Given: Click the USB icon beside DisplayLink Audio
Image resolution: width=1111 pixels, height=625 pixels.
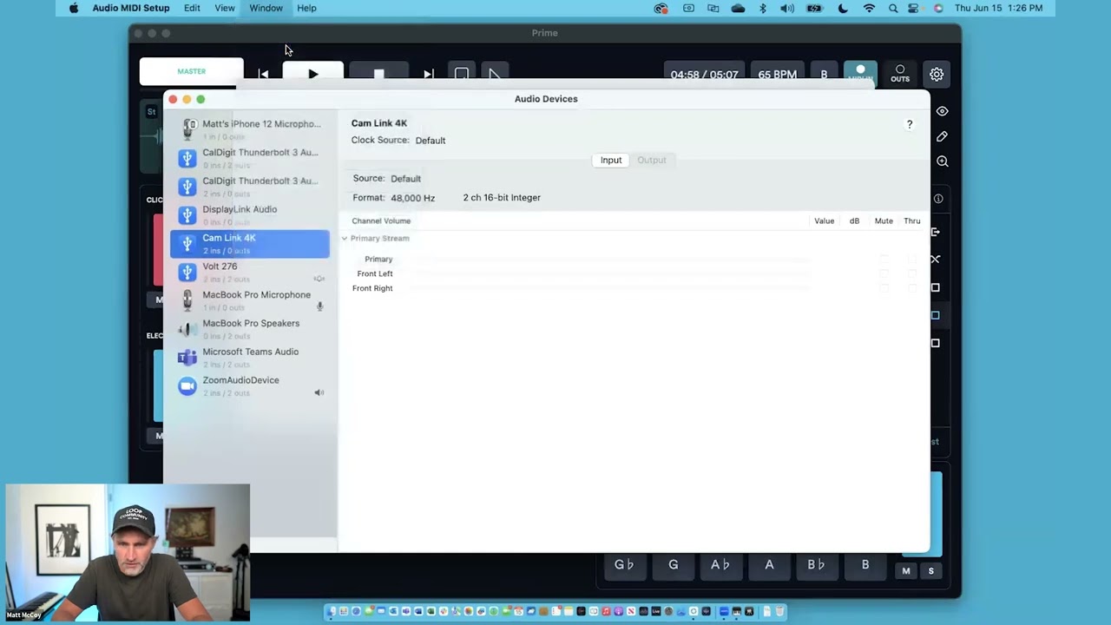Looking at the screenshot, I should [x=187, y=215].
